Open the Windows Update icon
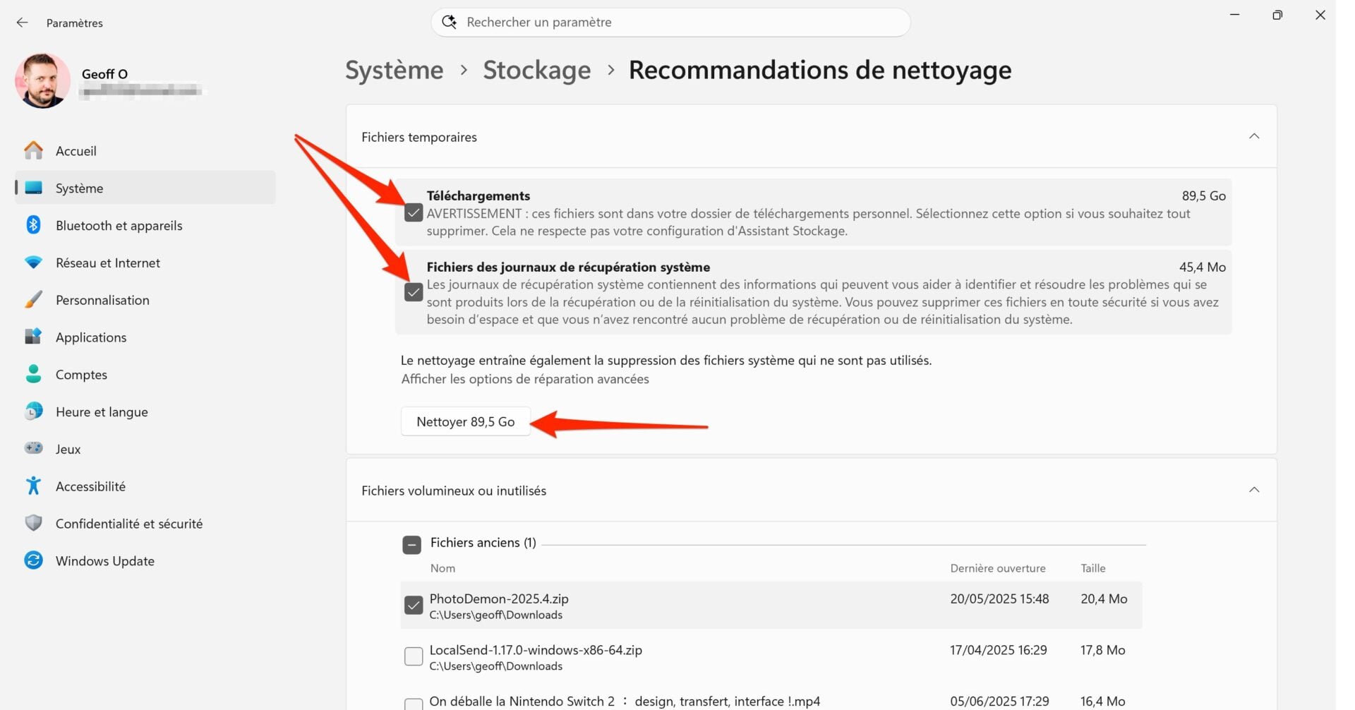This screenshot has width=1355, height=710. 33,560
